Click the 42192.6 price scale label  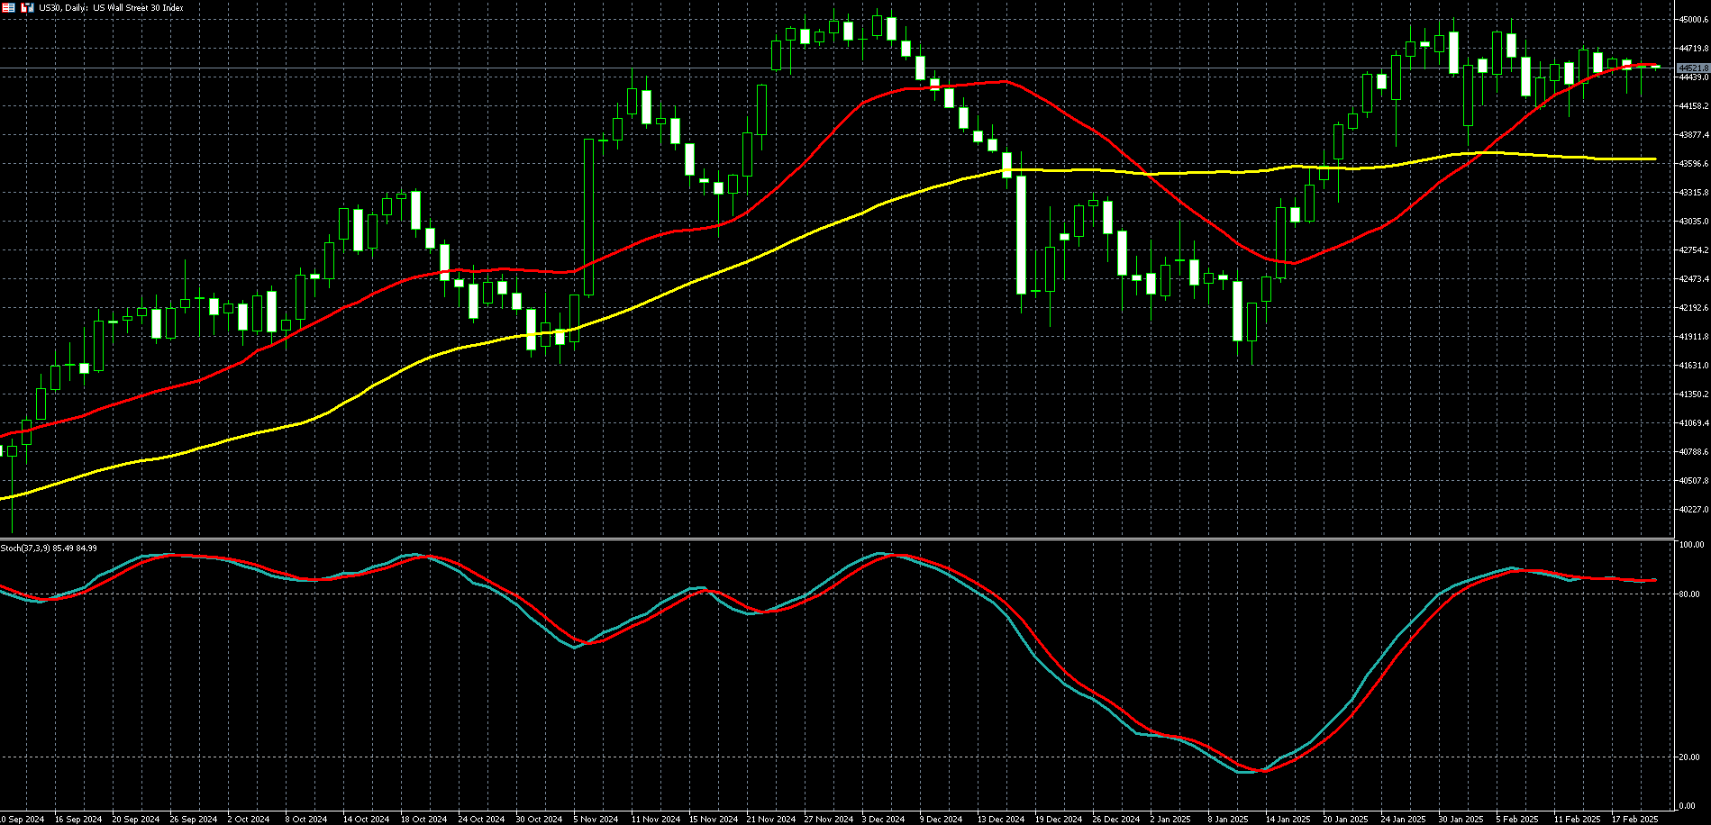pos(1693,308)
